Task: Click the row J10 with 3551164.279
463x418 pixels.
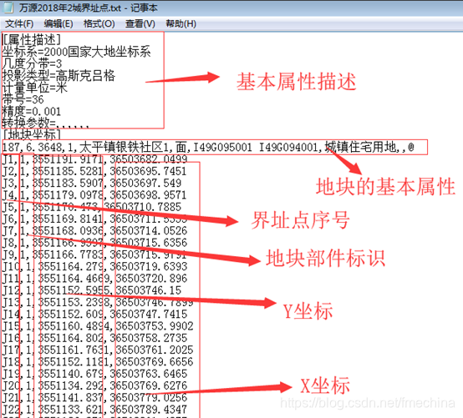Action: [x=94, y=266]
